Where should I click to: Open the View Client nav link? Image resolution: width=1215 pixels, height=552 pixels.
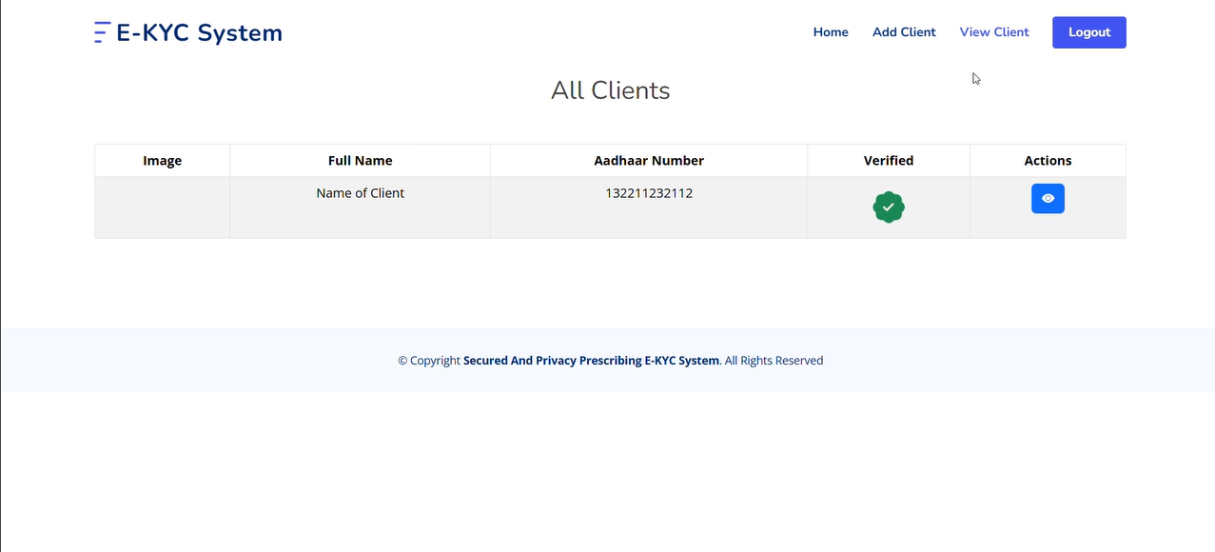tap(994, 32)
